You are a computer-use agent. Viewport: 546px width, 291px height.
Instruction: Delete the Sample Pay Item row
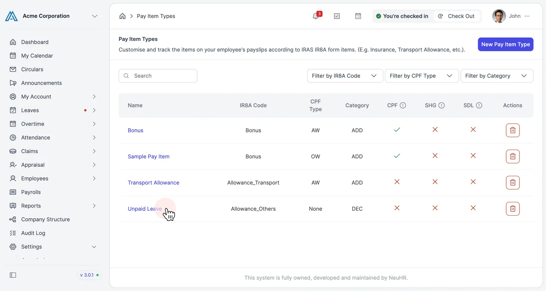(x=513, y=156)
